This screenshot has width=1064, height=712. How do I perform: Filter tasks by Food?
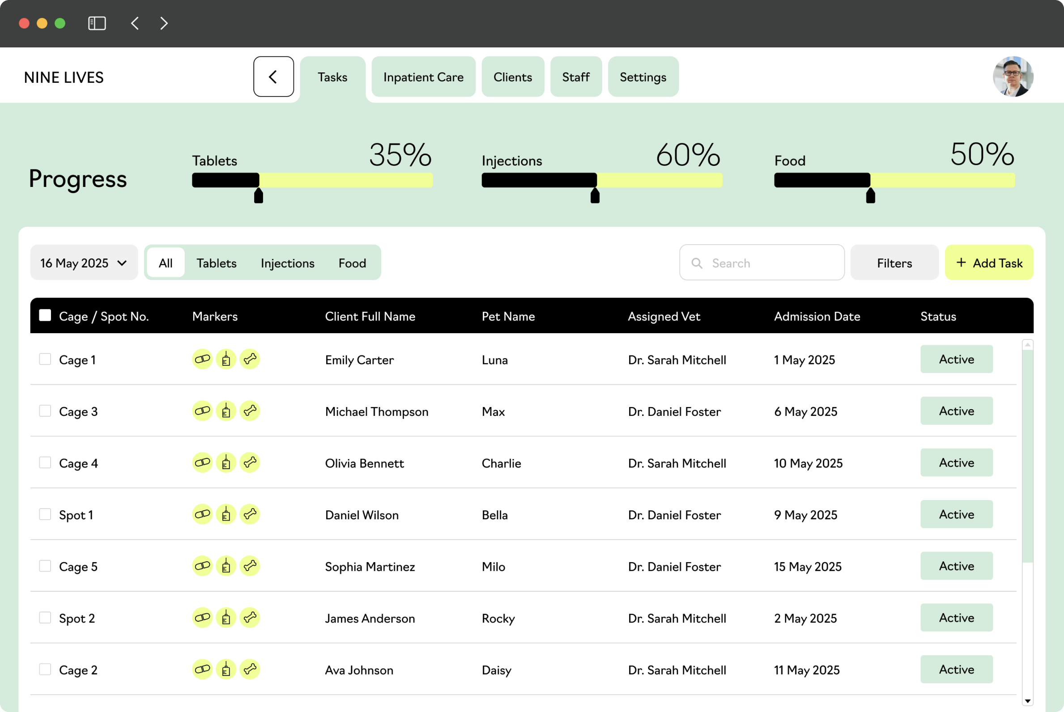click(x=353, y=263)
